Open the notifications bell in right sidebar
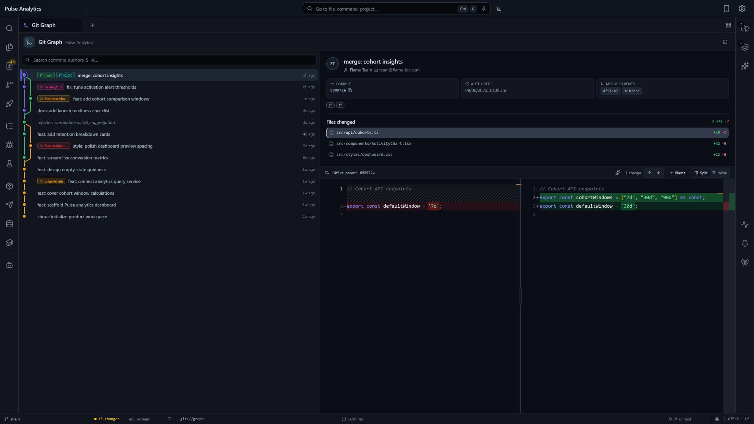 pyautogui.click(x=745, y=243)
